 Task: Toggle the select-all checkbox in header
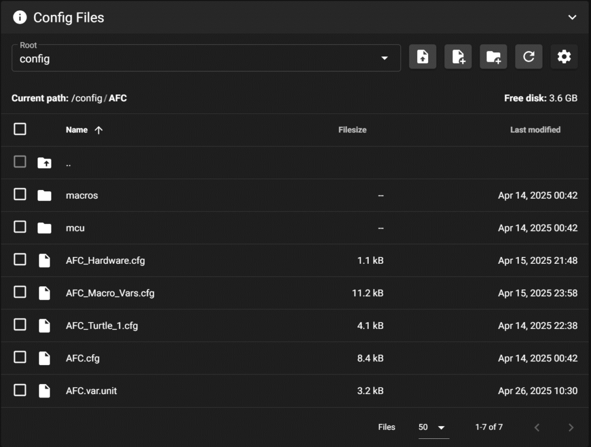click(20, 129)
